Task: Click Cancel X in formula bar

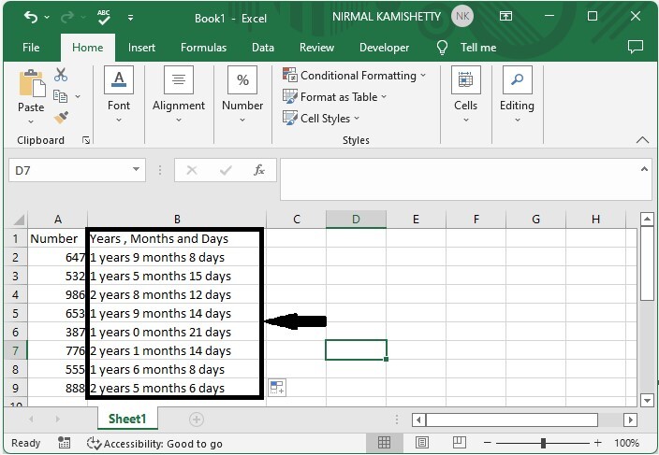Action: pos(192,170)
